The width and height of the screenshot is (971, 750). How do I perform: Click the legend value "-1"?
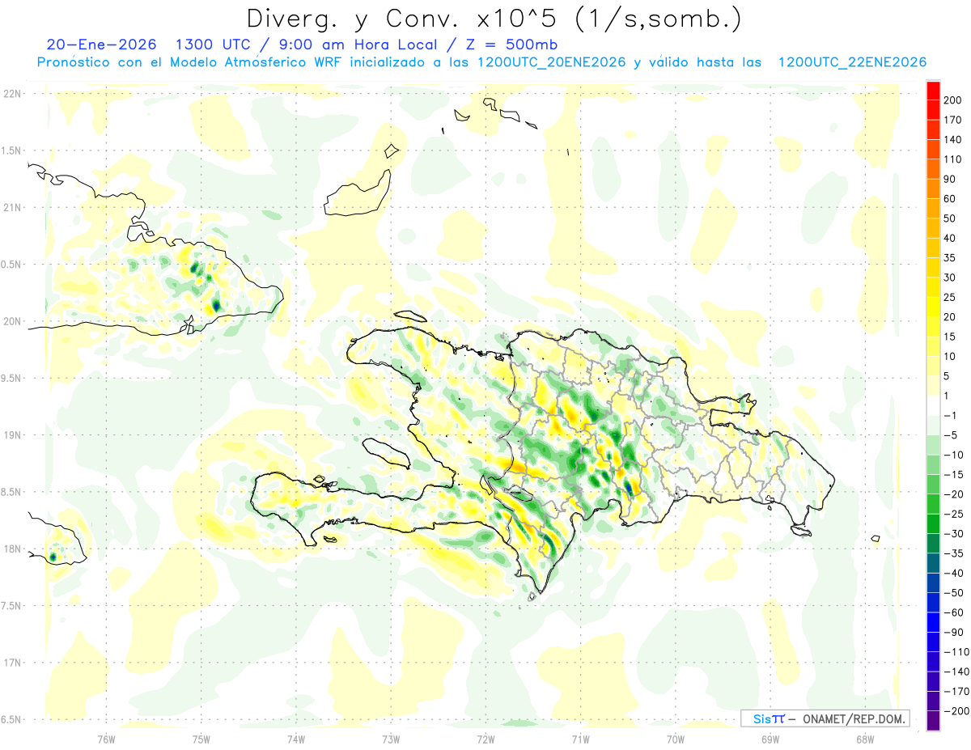click(951, 416)
